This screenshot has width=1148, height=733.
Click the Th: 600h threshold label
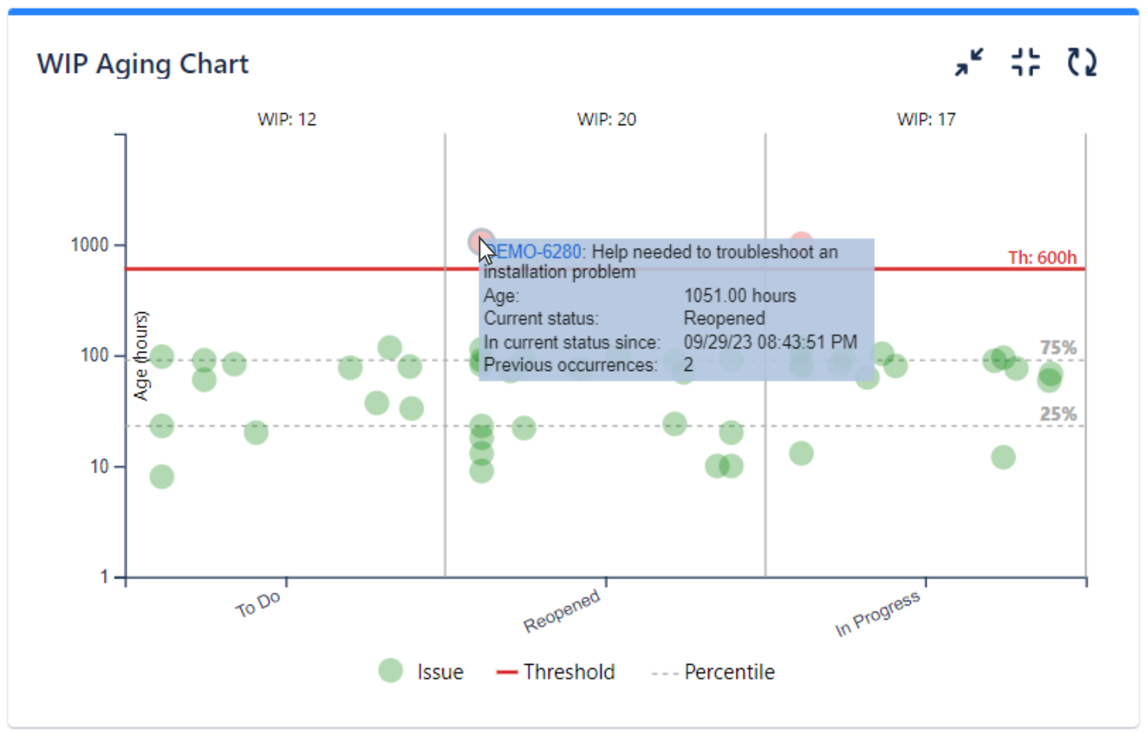click(1042, 258)
